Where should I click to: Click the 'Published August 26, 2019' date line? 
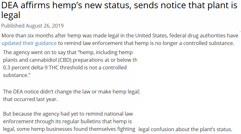tap(32, 26)
